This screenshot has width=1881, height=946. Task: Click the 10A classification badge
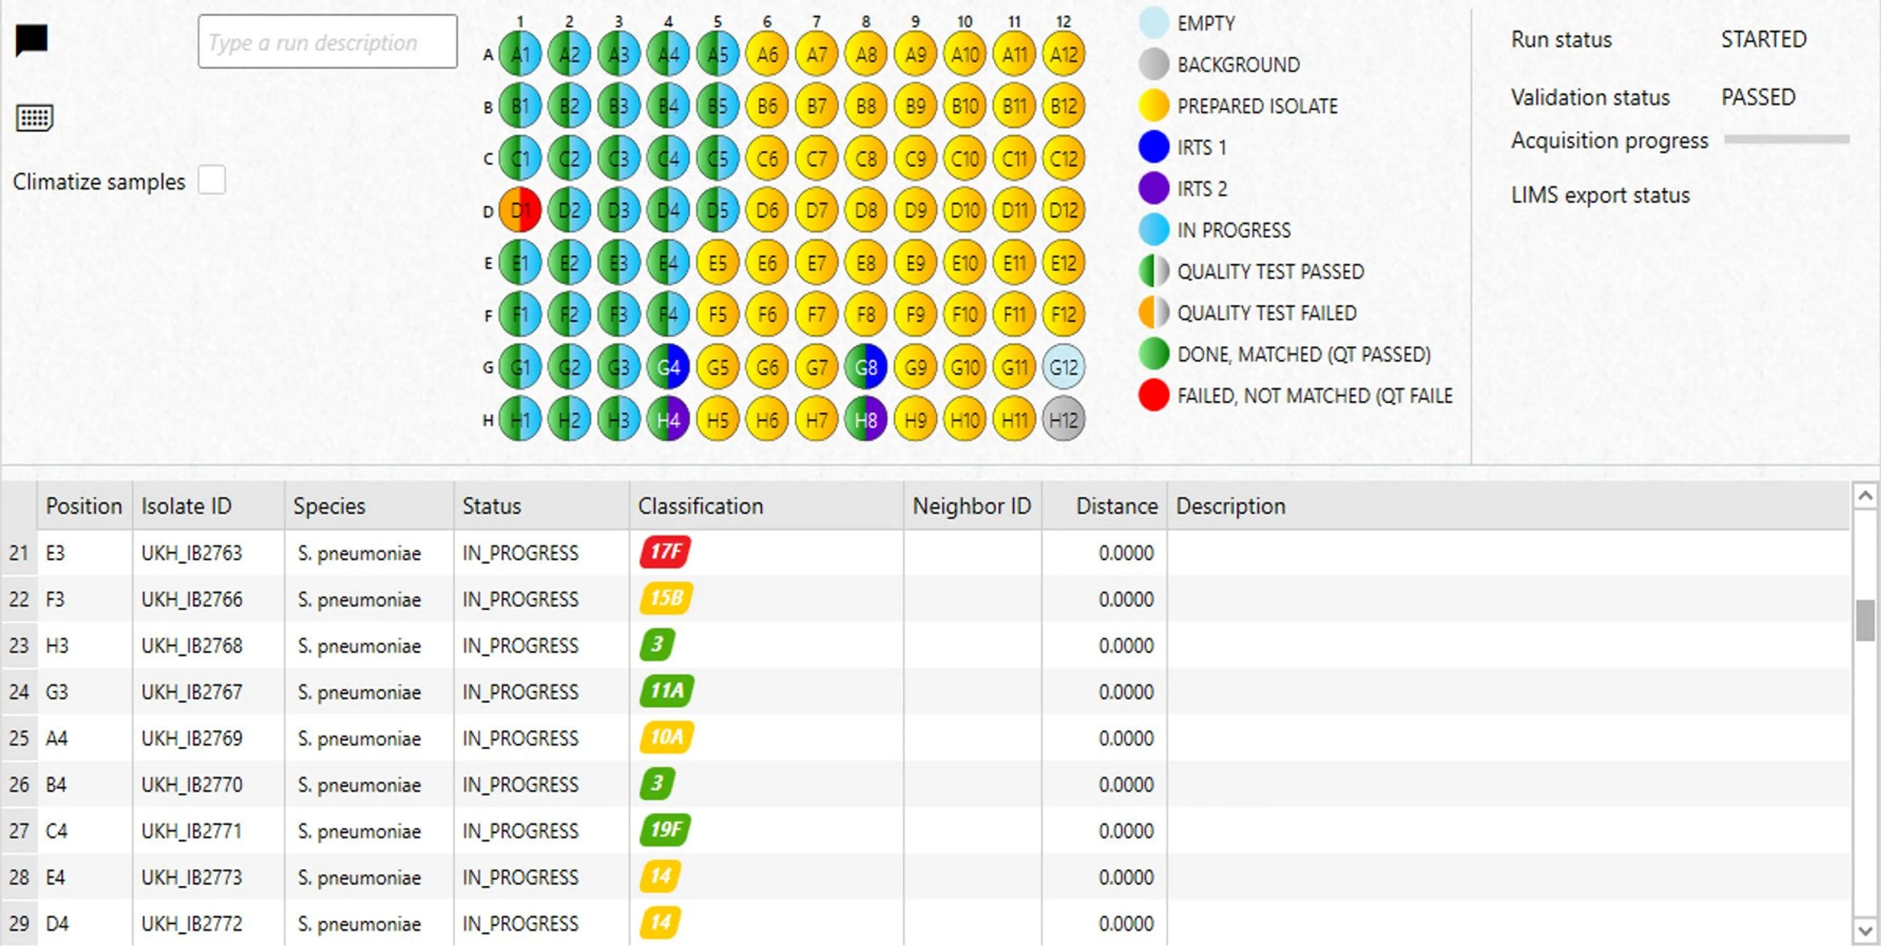(666, 737)
